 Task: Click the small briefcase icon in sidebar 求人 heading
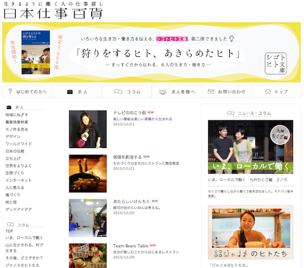click(x=9, y=107)
